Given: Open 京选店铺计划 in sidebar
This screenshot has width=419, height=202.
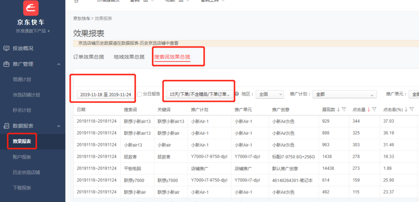Looking at the screenshot, I should (26, 95).
